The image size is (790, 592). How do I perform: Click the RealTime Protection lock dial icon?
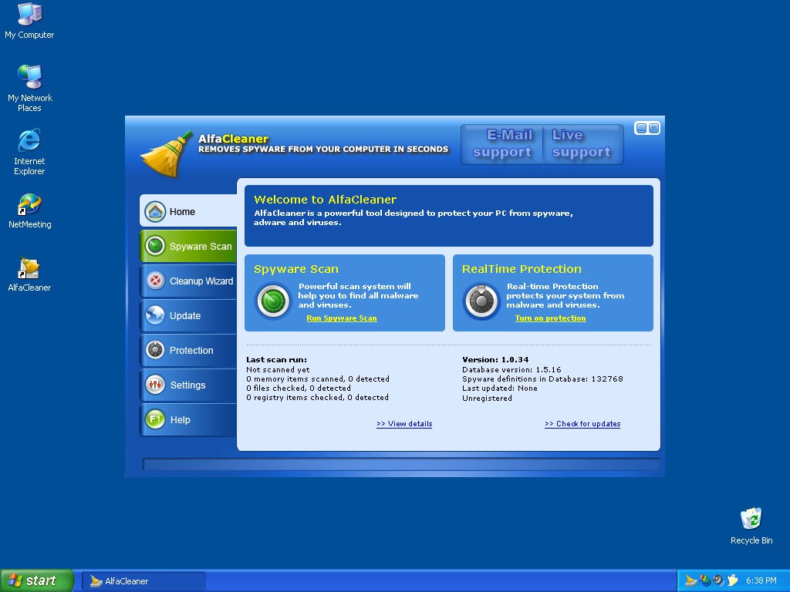[481, 301]
